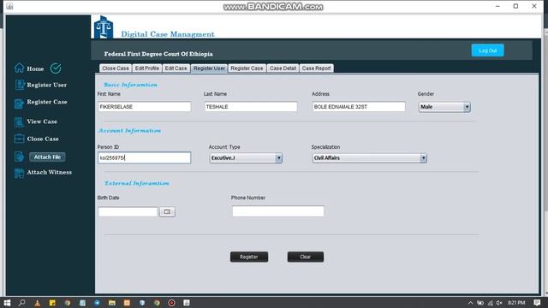Switch to the Edit Case tab
This screenshot has height=308, width=548.
[x=176, y=68]
